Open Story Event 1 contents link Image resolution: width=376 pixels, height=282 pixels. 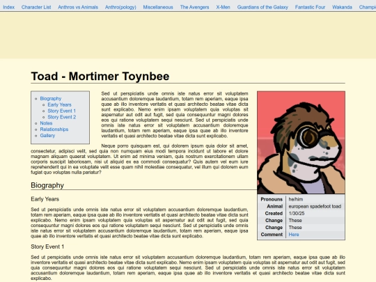pos(62,111)
